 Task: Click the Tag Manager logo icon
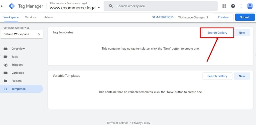click(x=12, y=6)
